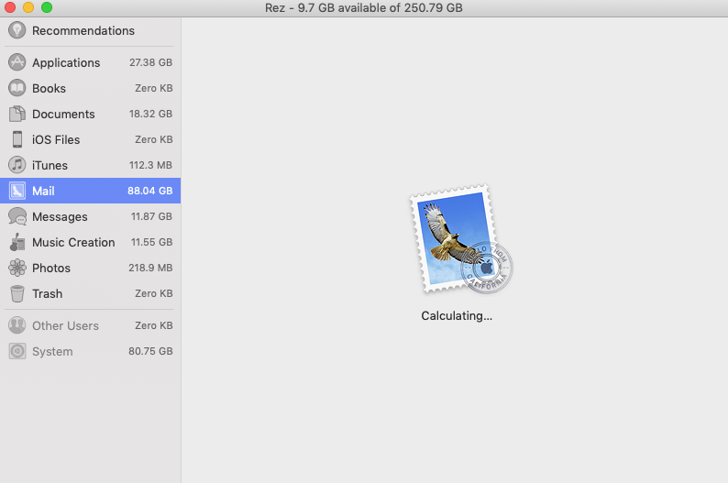Viewport: 728px width, 483px height.
Task: Click the 11.87 GB Messages size
Action: coord(152,216)
